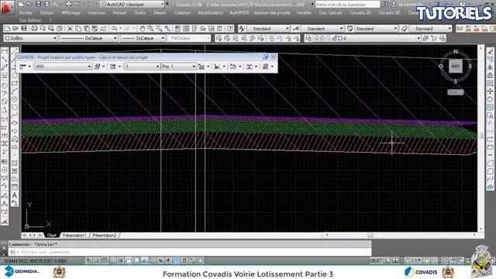The height and width of the screenshot is (279, 496).
Task: Open the text style icon beside Standard
Action: pyautogui.click(x=242, y=29)
